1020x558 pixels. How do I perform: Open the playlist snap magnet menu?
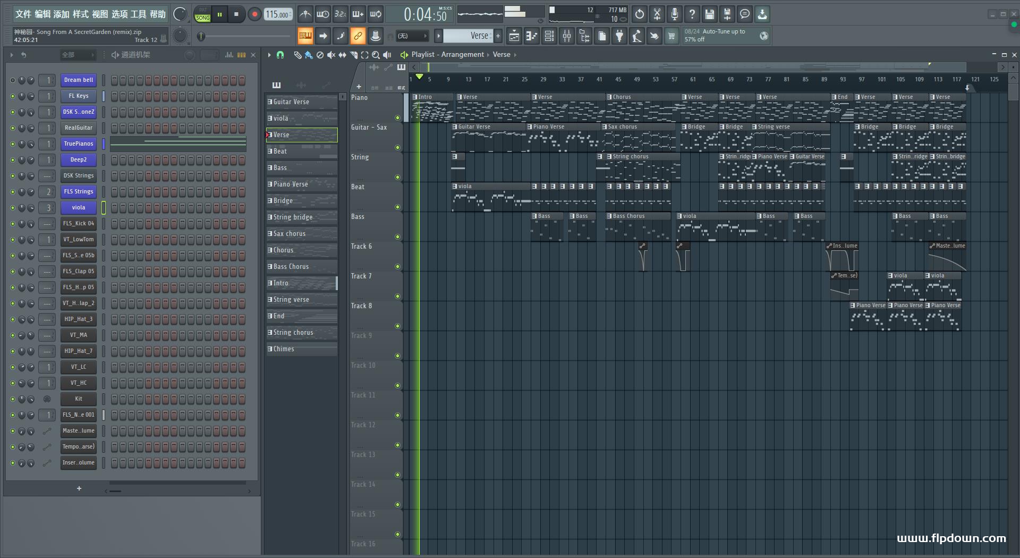pos(280,55)
